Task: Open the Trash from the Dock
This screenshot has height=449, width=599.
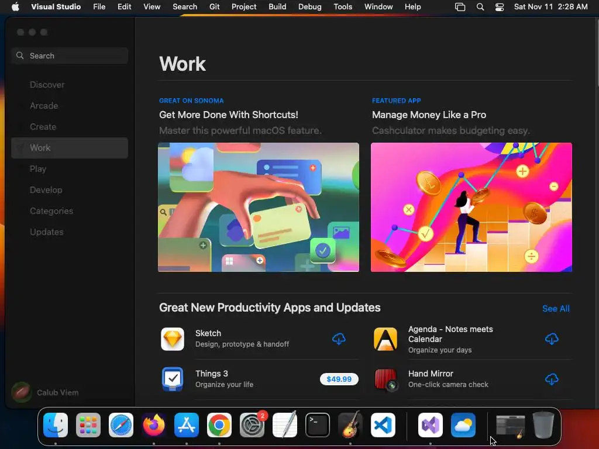Action: pos(543,425)
